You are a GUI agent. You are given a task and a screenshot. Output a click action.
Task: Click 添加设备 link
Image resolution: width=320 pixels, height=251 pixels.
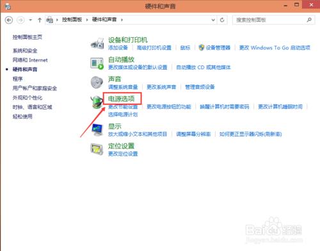118,48
